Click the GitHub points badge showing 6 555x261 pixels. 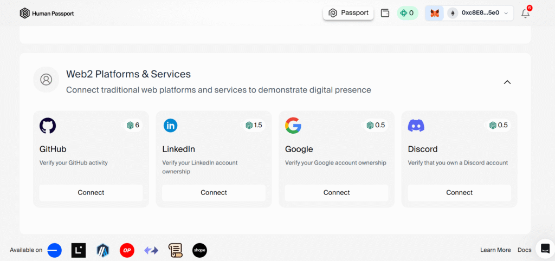(x=133, y=125)
